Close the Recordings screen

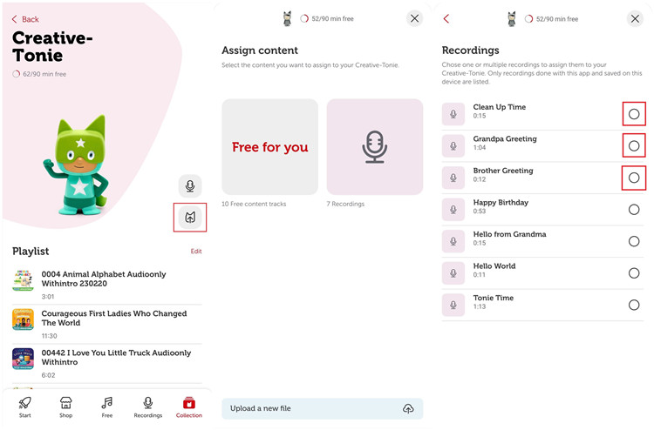tap(635, 19)
